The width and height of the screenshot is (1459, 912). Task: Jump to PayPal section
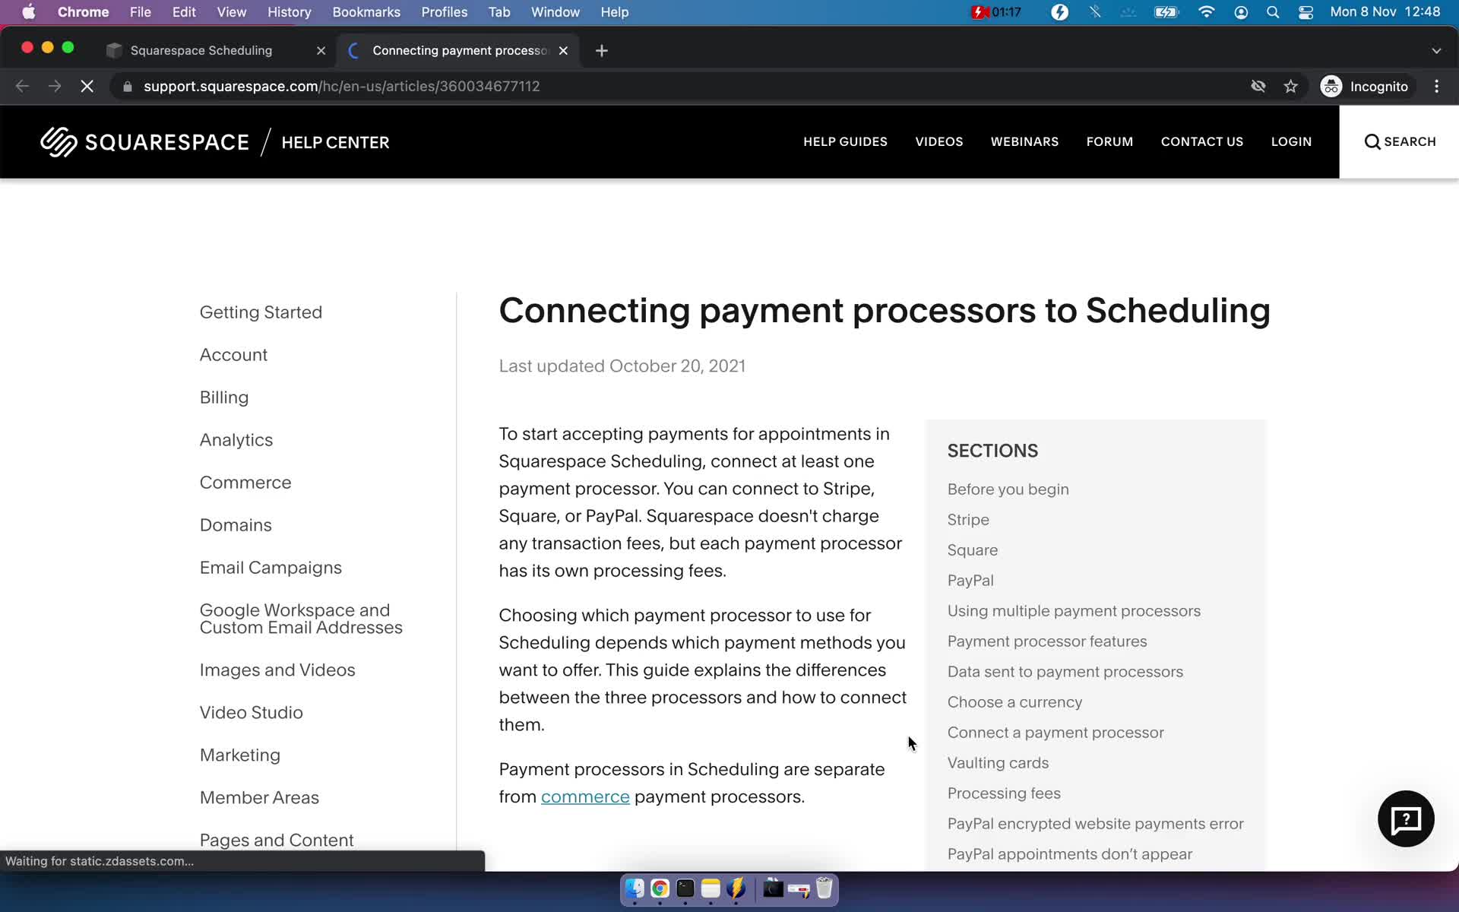click(x=970, y=581)
